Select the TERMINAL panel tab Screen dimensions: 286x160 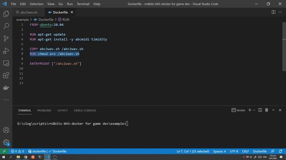coord(25,110)
